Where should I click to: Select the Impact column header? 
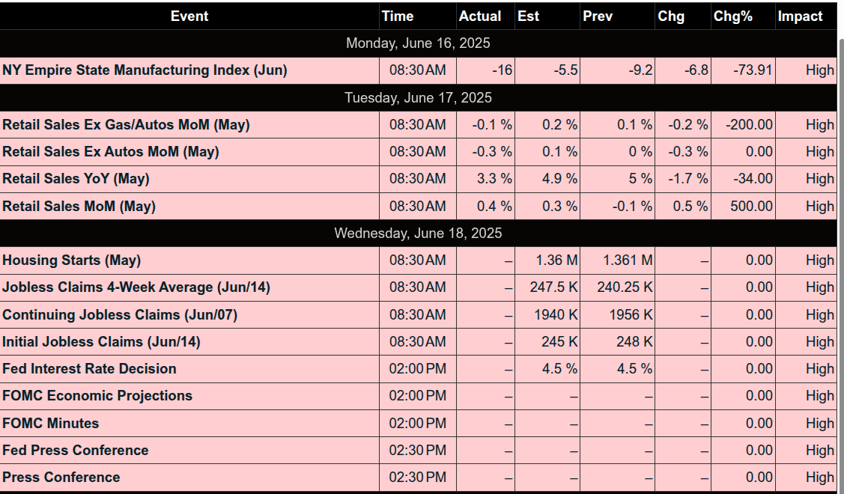(x=800, y=16)
